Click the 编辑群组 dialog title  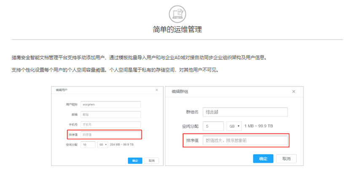click(180, 92)
